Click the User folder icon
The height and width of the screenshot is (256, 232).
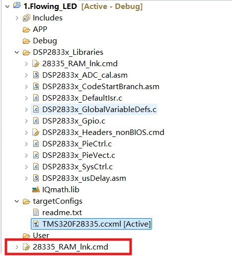pos(26,236)
